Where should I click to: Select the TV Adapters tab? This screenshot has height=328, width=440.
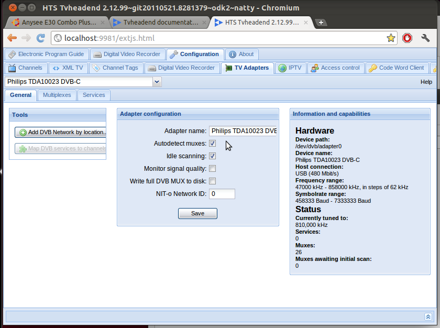(x=247, y=68)
